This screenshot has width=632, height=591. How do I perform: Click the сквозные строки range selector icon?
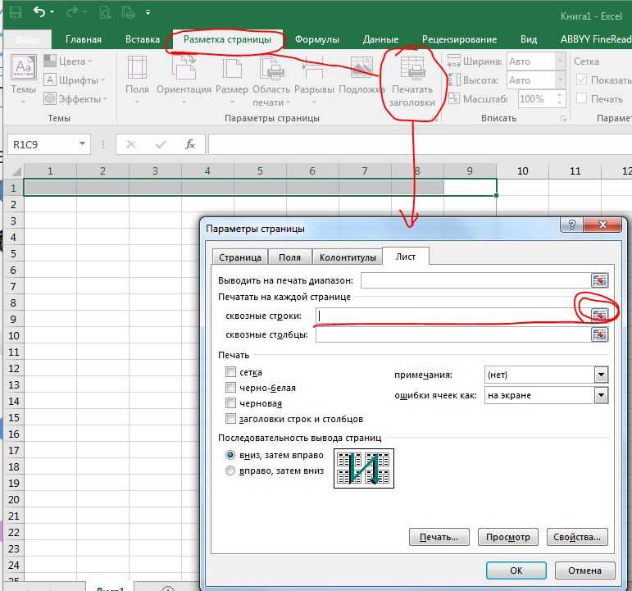(x=599, y=315)
